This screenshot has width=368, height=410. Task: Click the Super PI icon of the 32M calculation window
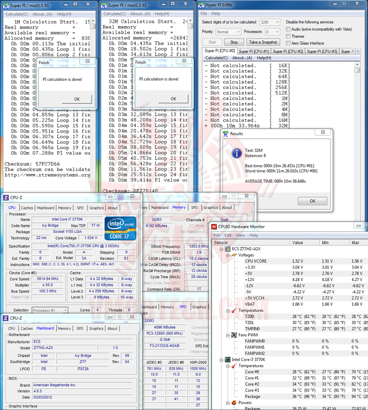[104, 5]
